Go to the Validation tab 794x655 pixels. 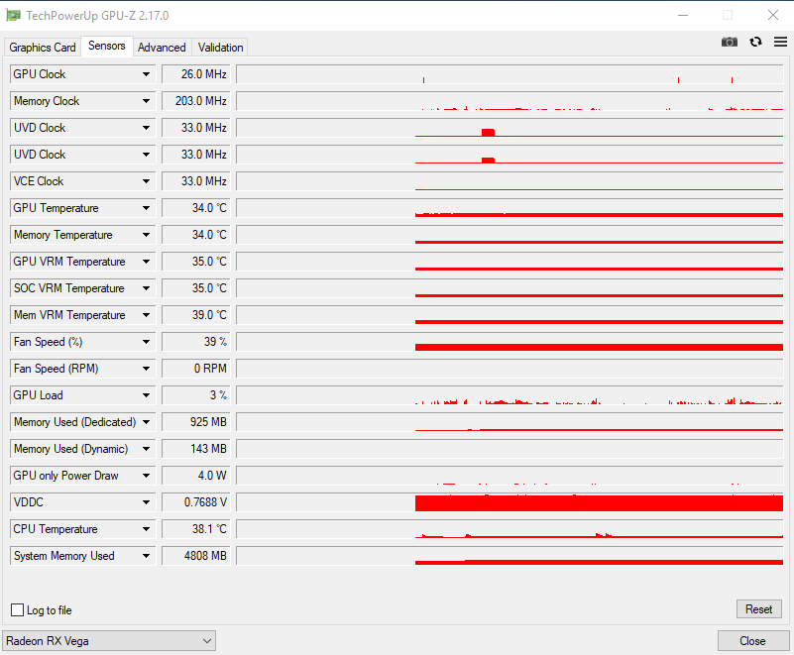point(220,48)
